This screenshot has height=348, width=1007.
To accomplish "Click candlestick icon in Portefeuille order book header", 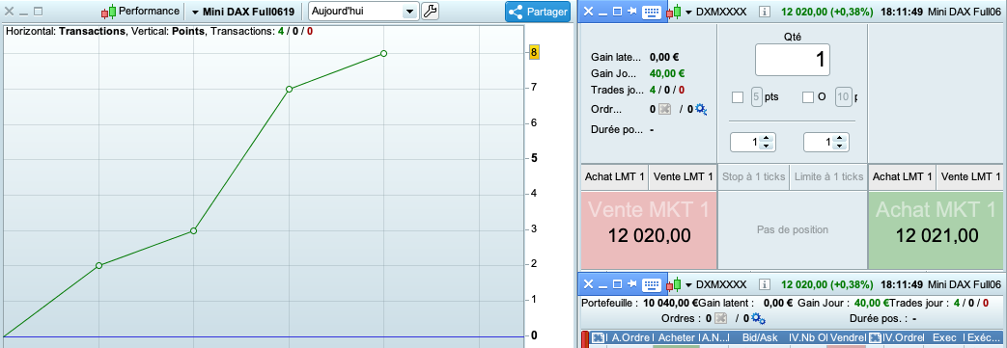I will [674, 284].
